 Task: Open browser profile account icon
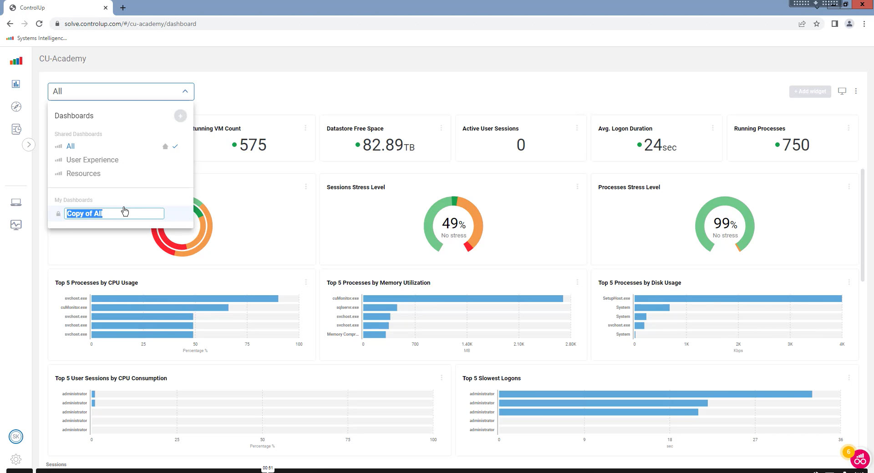coord(849,24)
